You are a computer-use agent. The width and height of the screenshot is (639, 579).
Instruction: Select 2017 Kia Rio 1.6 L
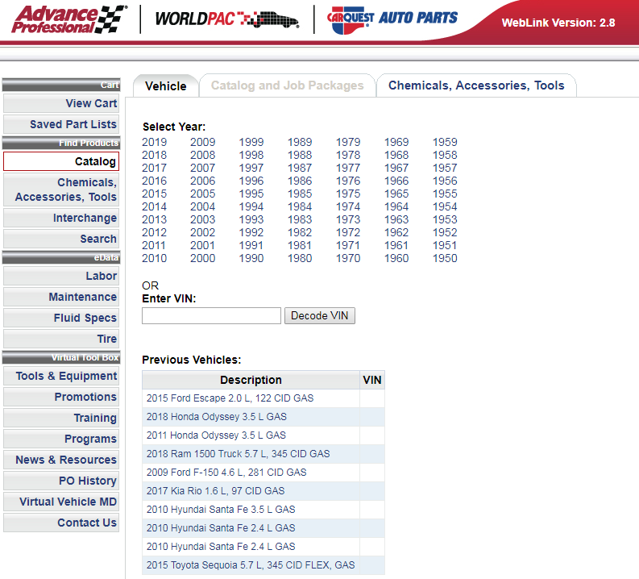click(215, 491)
